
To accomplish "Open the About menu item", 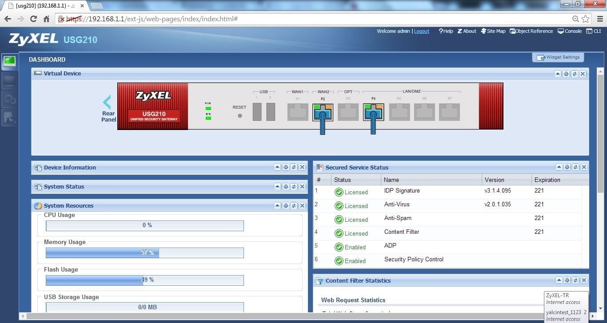I will coord(467,31).
